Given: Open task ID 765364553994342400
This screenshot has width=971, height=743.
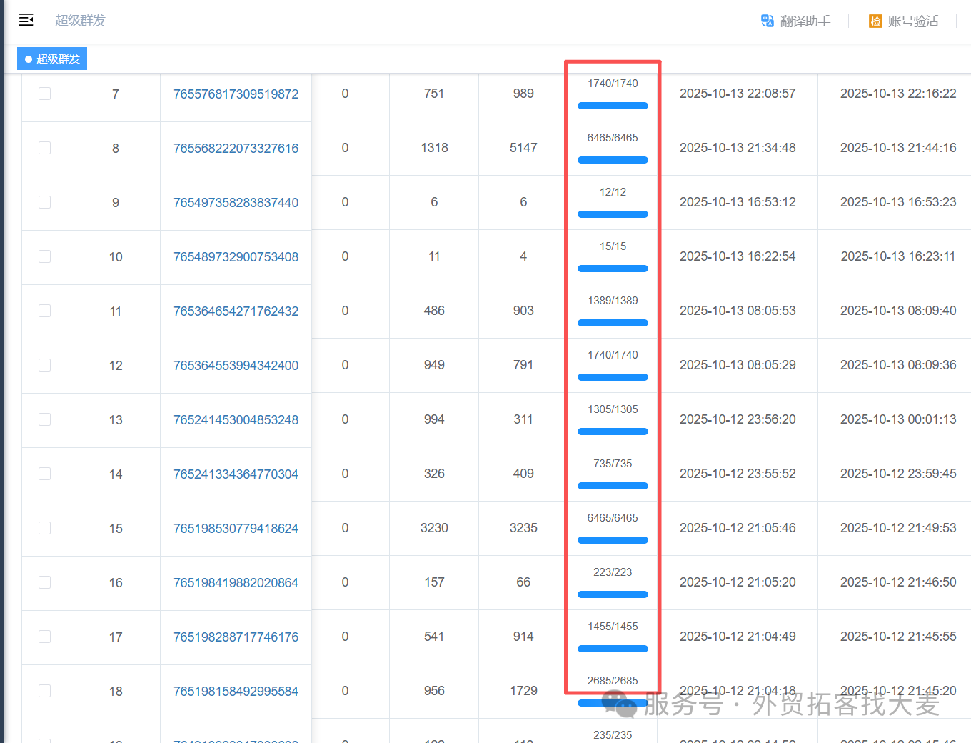Looking at the screenshot, I should click(x=236, y=365).
